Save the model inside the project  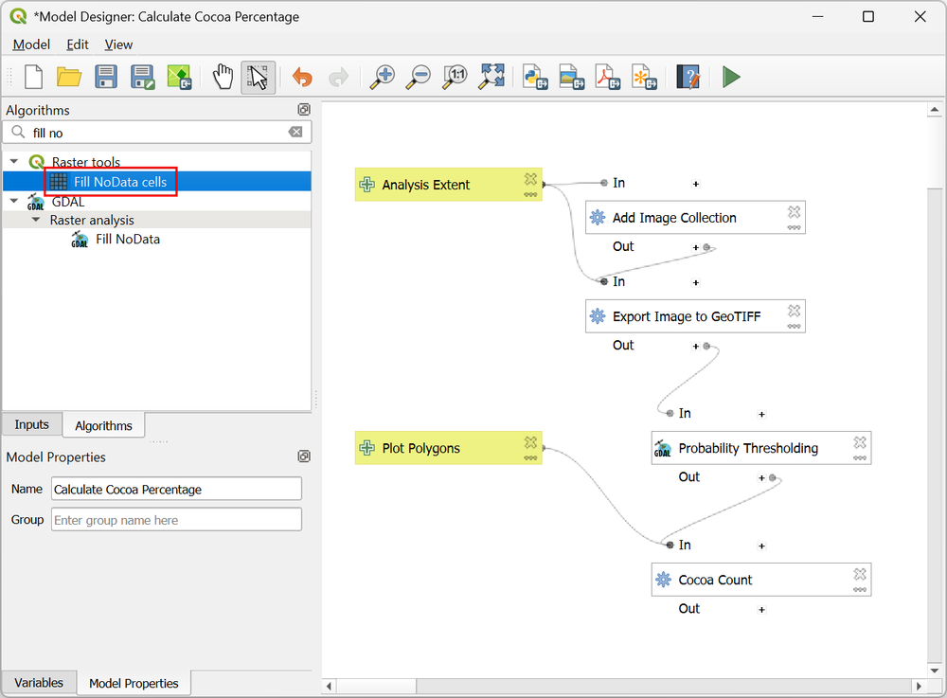pos(179,78)
